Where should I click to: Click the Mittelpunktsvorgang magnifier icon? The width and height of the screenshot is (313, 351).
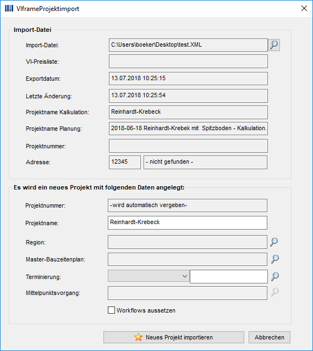(275, 292)
